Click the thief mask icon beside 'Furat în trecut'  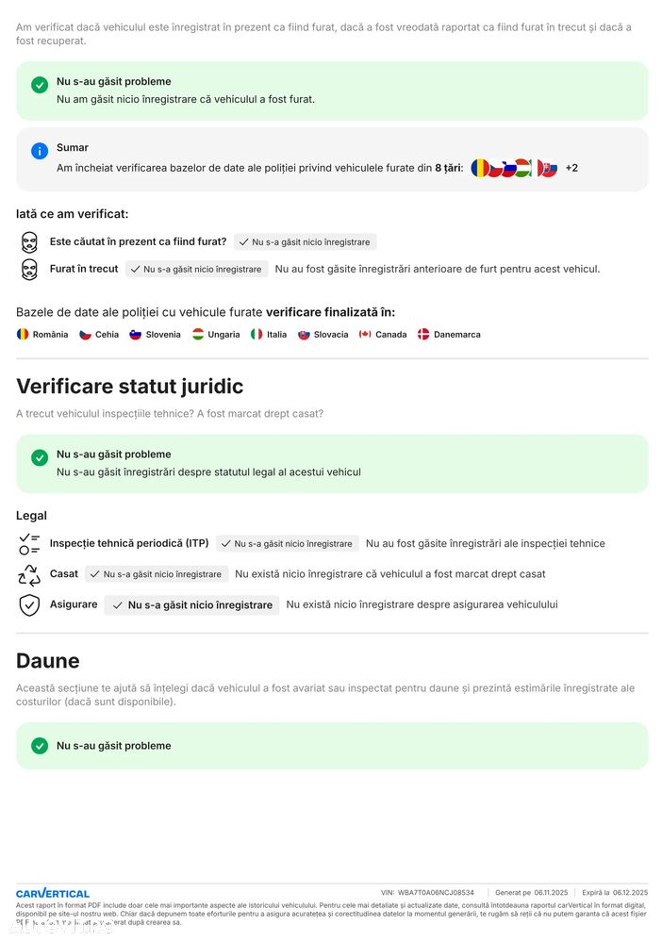(x=29, y=270)
